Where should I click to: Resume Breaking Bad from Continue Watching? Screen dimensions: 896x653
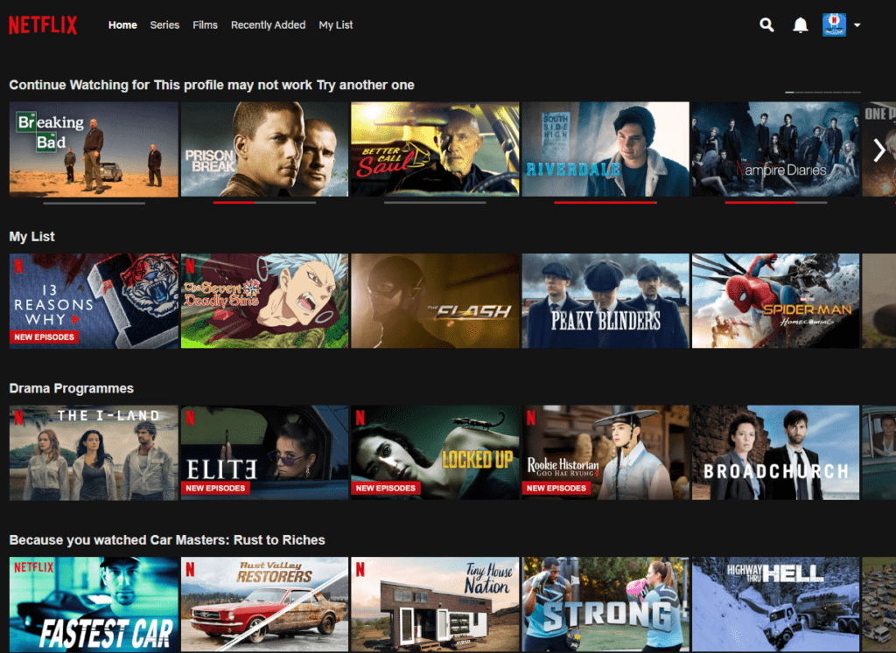pyautogui.click(x=94, y=149)
